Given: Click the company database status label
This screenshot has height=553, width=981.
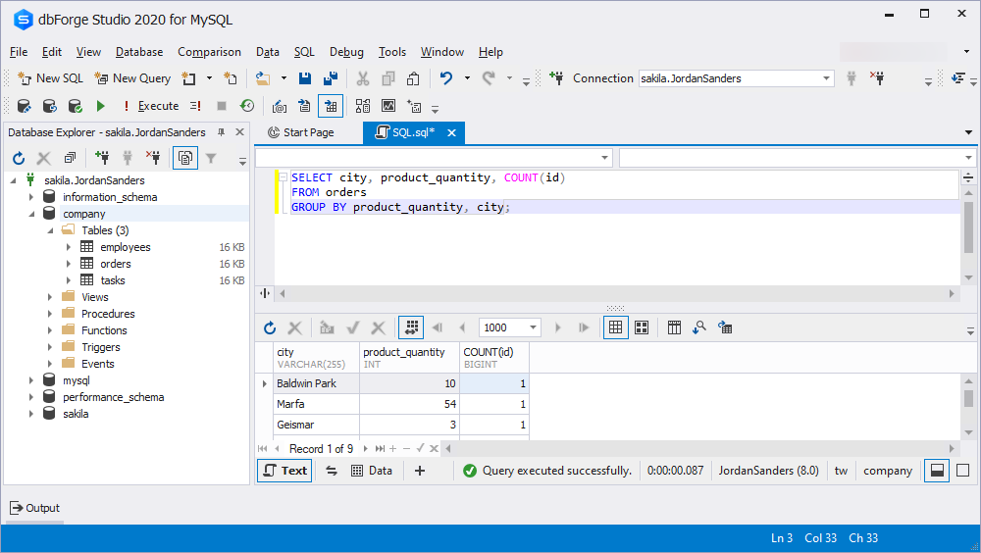Looking at the screenshot, I should click(888, 471).
